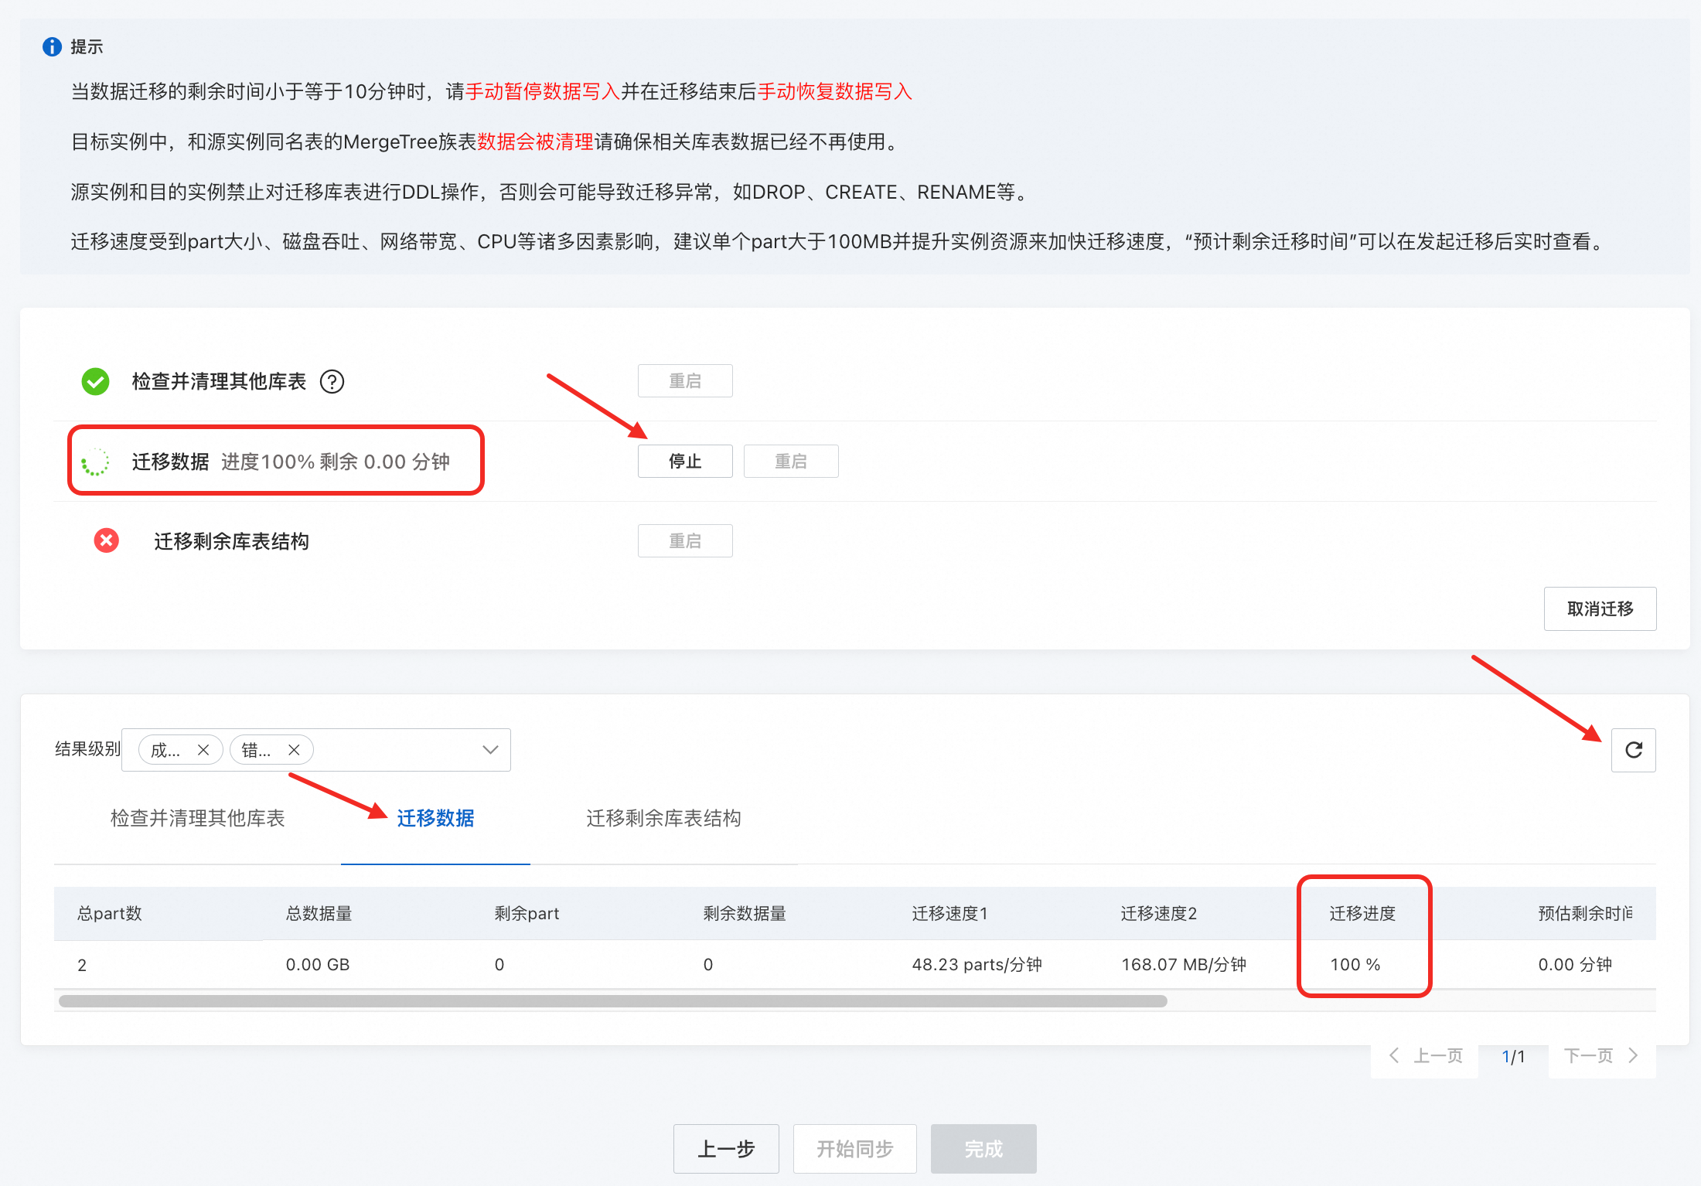The height and width of the screenshot is (1186, 1701).
Task: Click the 取消迁移 button
Action: coord(1600,609)
